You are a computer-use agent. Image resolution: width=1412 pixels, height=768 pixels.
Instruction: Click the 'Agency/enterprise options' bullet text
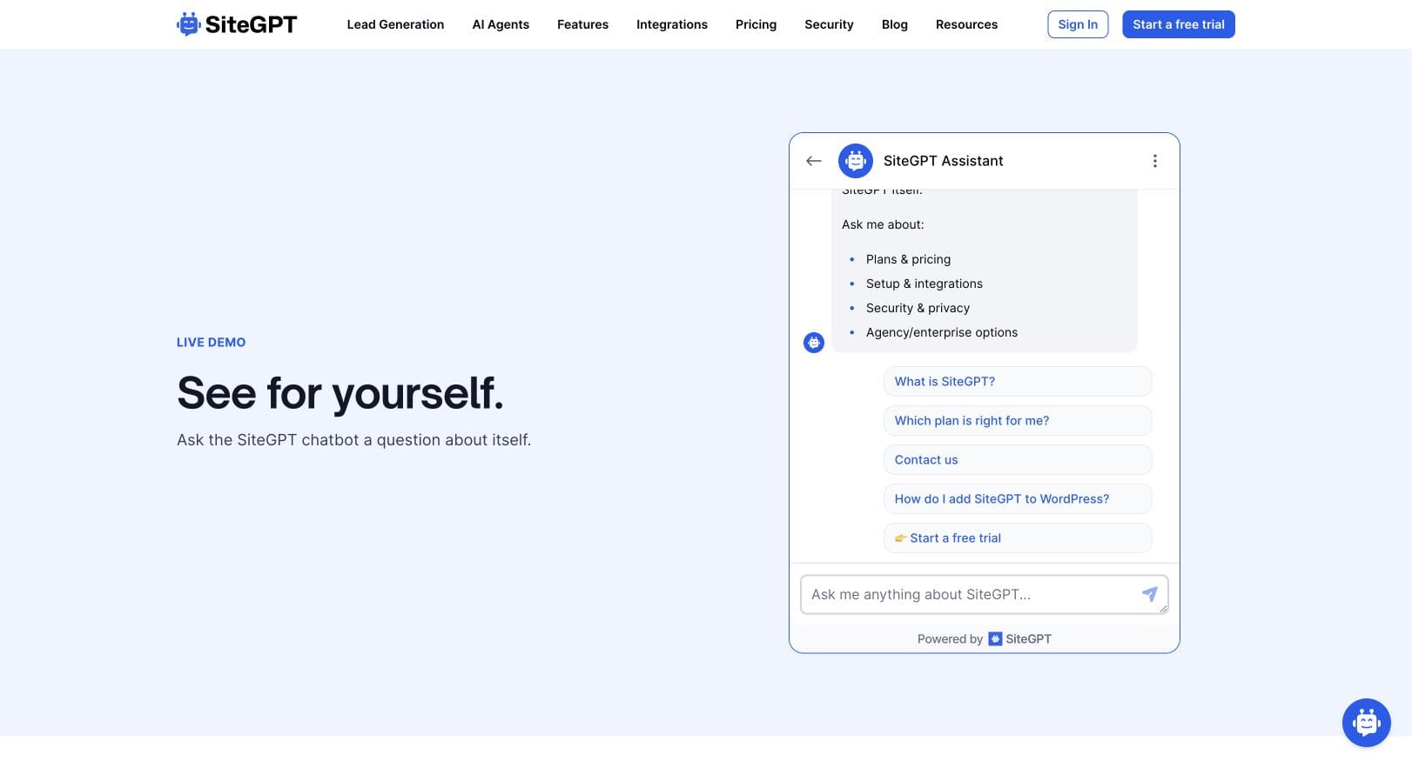(941, 332)
